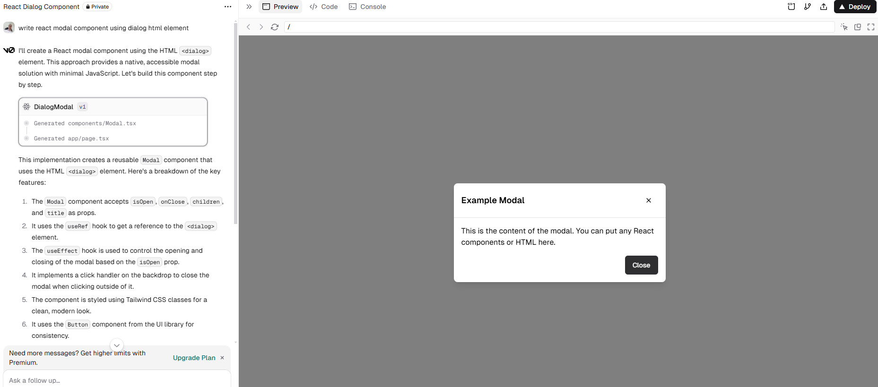Screen dimensions: 878x387
Task: Switch to the Code tab
Action: (323, 7)
